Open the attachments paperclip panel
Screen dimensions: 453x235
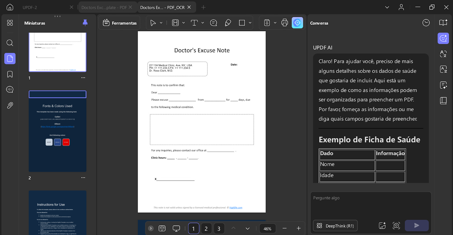[x=10, y=105]
